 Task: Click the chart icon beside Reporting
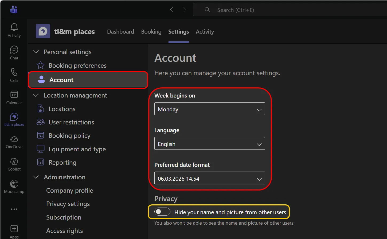coord(41,162)
